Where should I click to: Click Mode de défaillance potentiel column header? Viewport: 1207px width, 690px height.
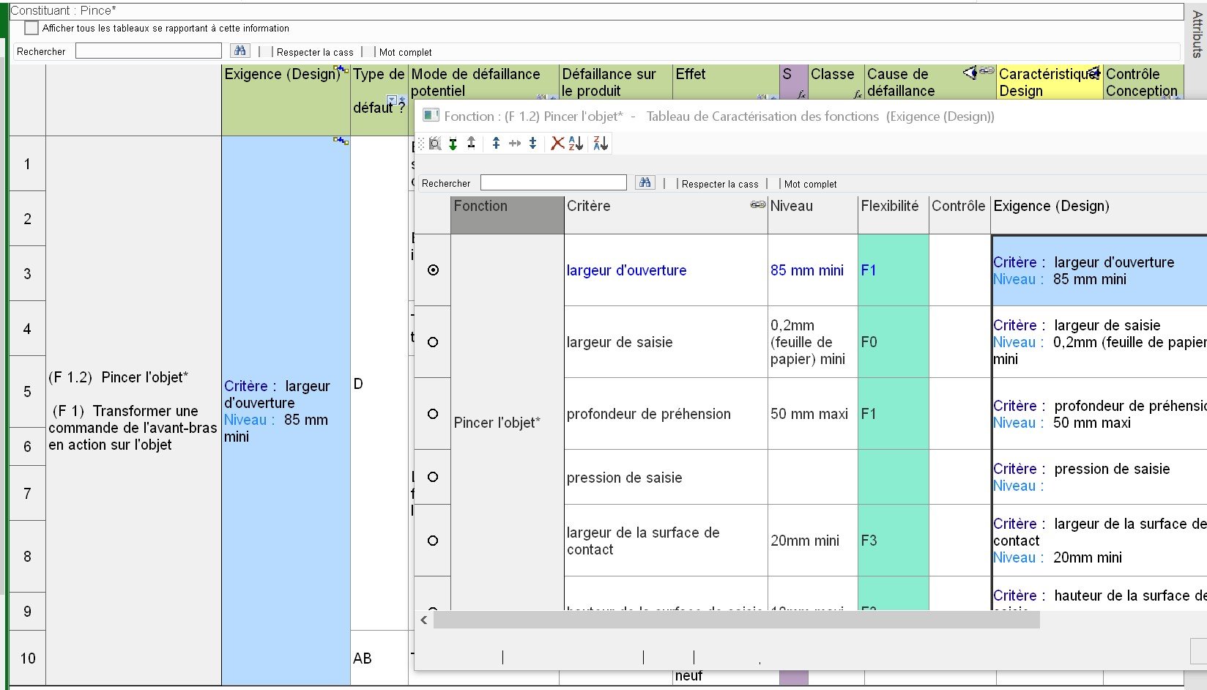coord(483,82)
